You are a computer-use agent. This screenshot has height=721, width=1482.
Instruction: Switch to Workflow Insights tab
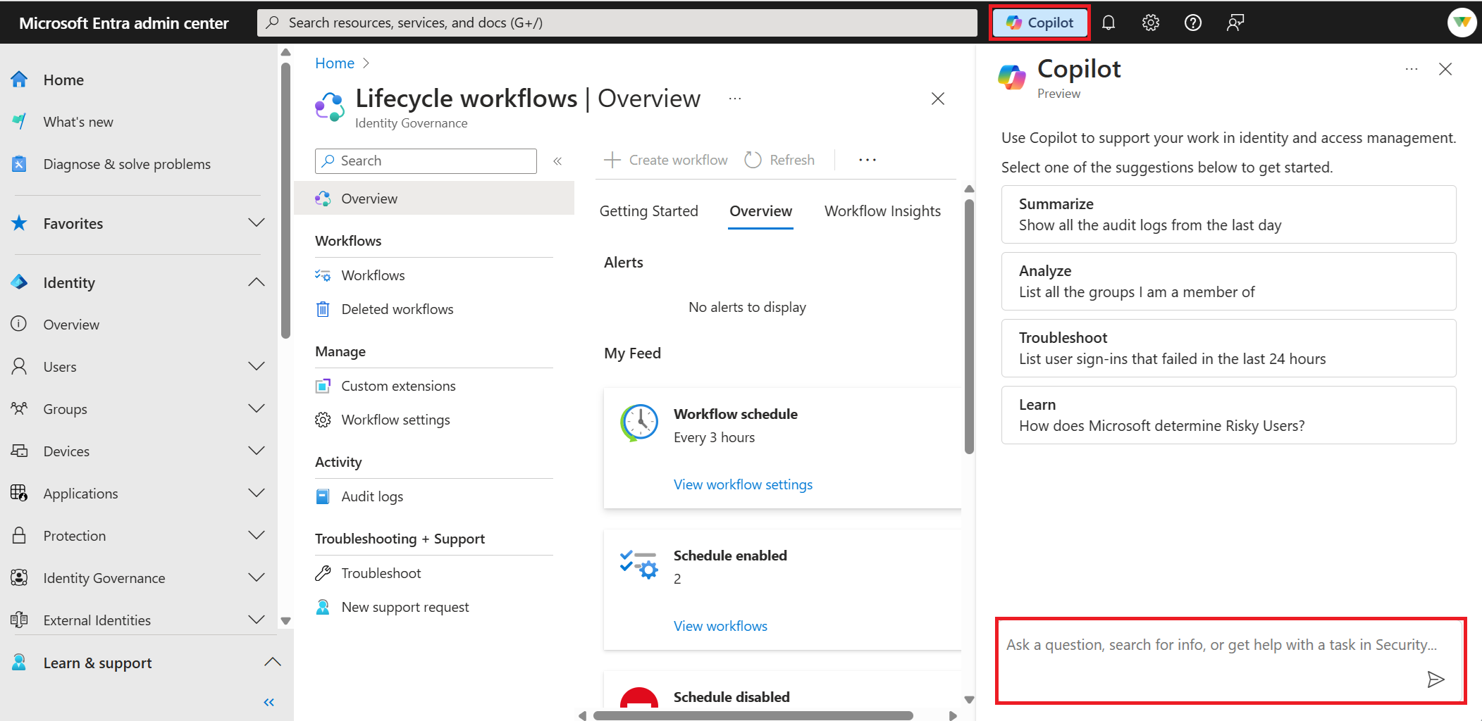[882, 211]
